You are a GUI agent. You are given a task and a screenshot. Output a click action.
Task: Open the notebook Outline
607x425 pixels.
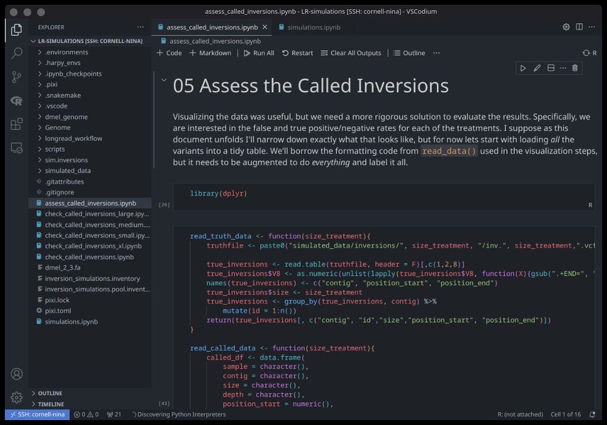(409, 53)
